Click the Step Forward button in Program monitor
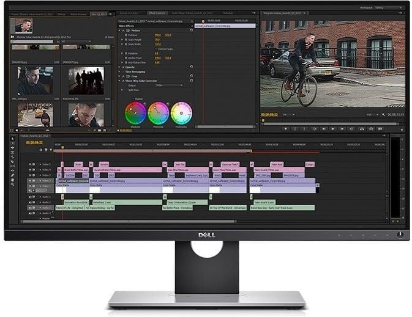 [x=342, y=129]
